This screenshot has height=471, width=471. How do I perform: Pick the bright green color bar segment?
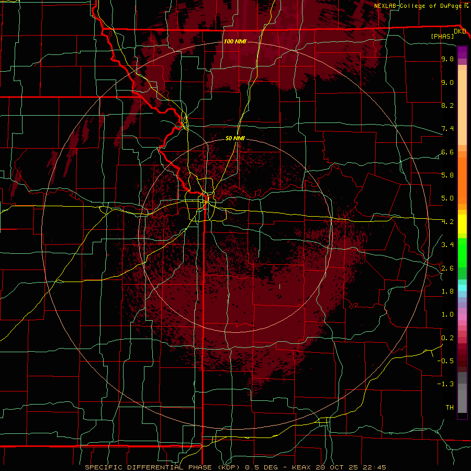[462, 252]
